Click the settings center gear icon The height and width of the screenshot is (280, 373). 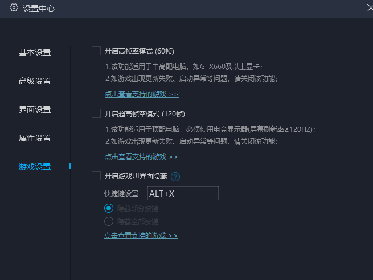[x=14, y=8]
